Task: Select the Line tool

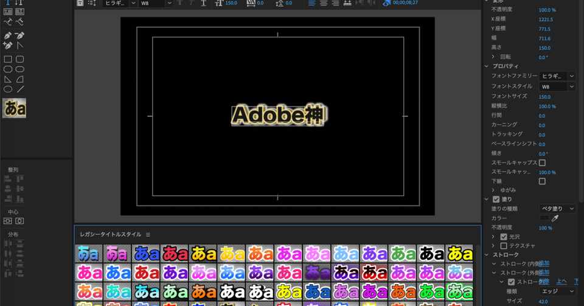Action: click(x=19, y=89)
